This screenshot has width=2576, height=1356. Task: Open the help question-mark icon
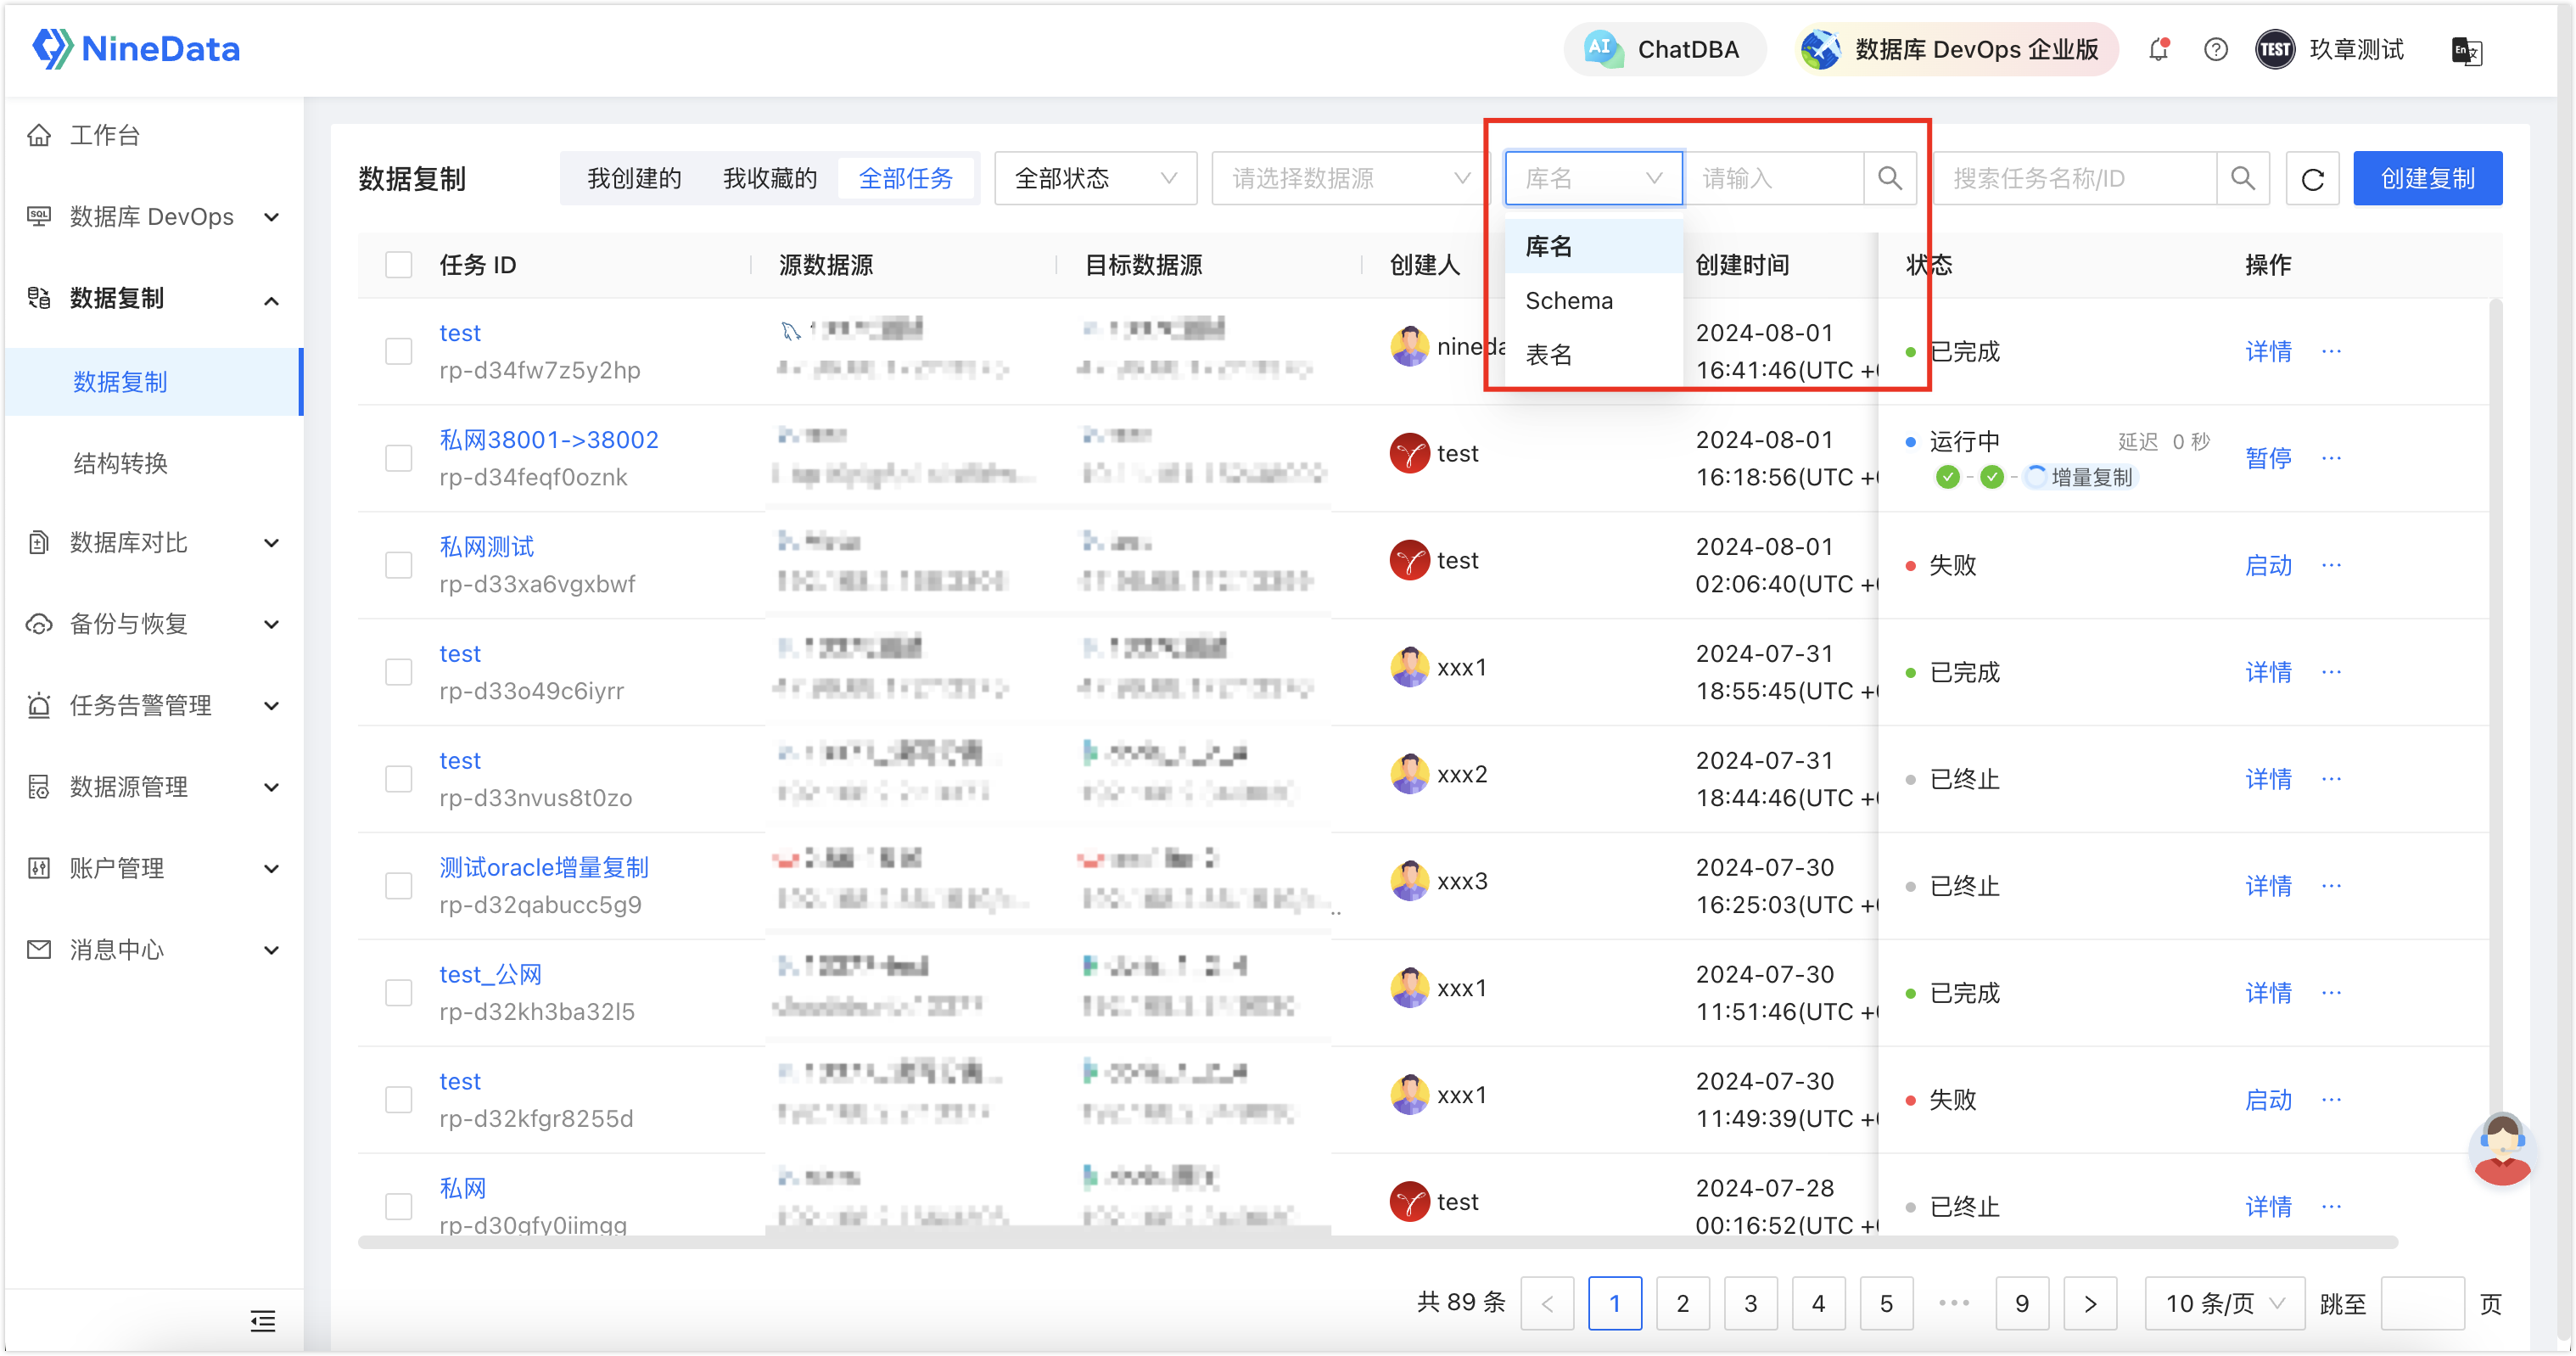(2216, 49)
